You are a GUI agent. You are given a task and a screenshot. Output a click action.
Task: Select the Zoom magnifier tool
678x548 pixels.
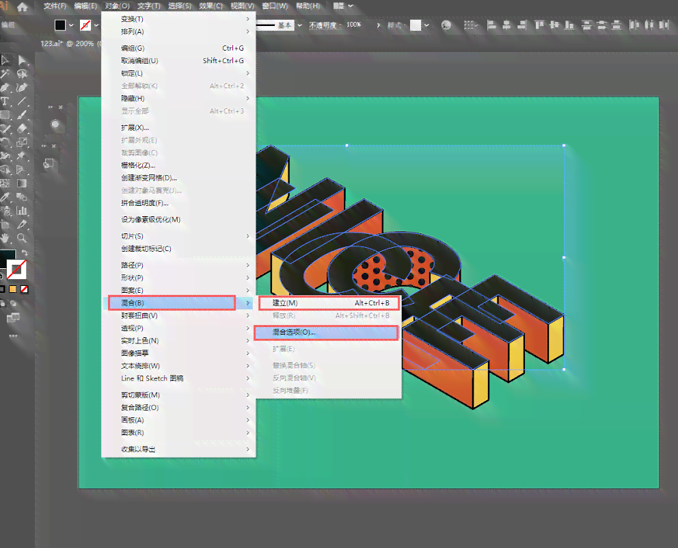click(x=22, y=238)
